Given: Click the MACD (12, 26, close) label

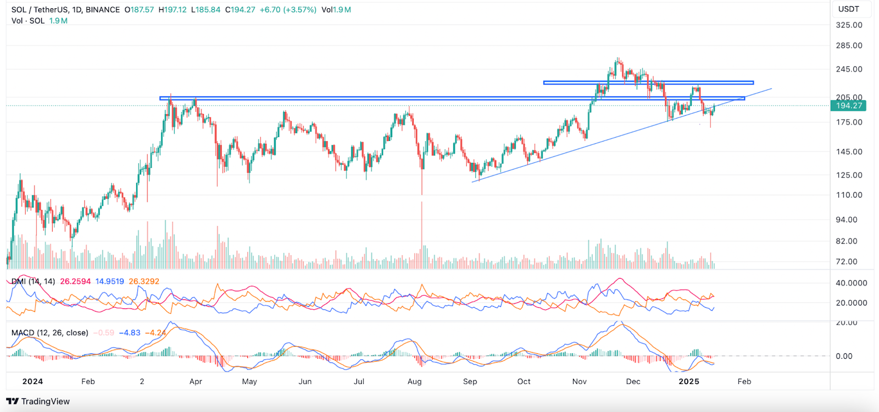Looking at the screenshot, I should (x=49, y=332).
